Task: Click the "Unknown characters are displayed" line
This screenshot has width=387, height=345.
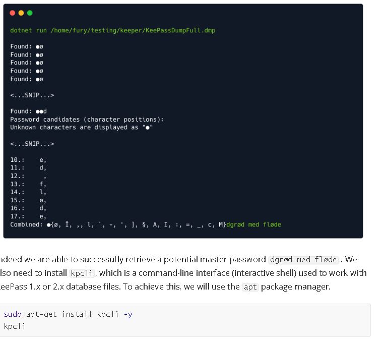Action: tap(82, 128)
